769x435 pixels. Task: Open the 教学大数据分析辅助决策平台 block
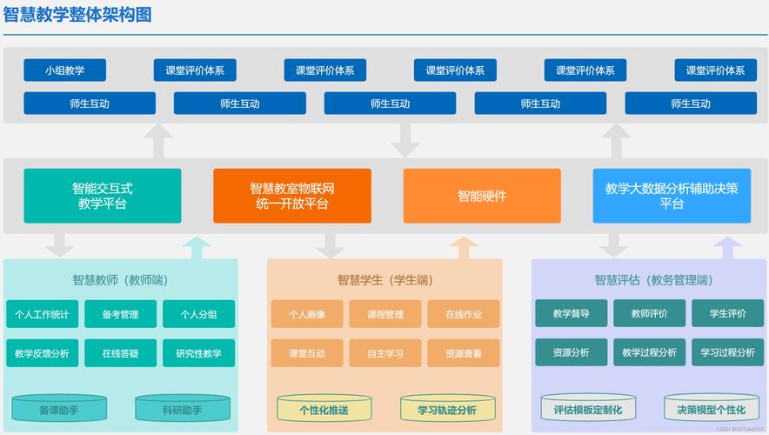[672, 196]
